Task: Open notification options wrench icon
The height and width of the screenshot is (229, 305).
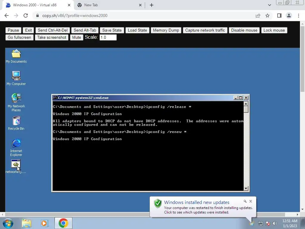Action: pyautogui.click(x=245, y=201)
